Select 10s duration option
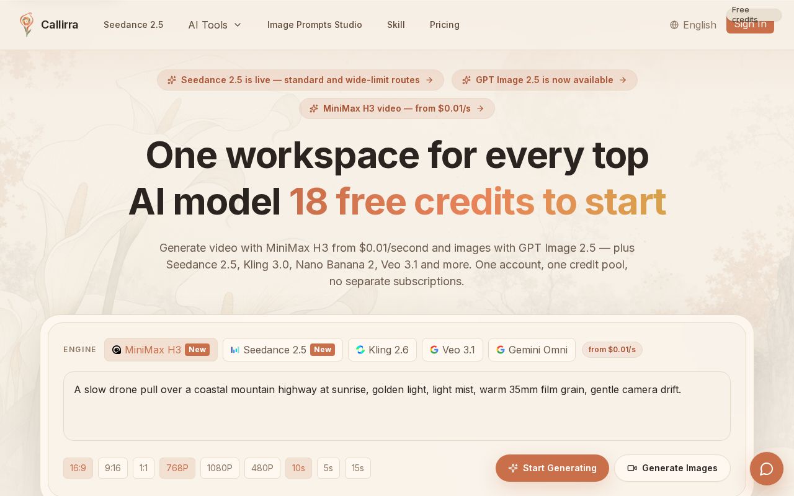Screen dimensions: 794x496 [x=298, y=468]
